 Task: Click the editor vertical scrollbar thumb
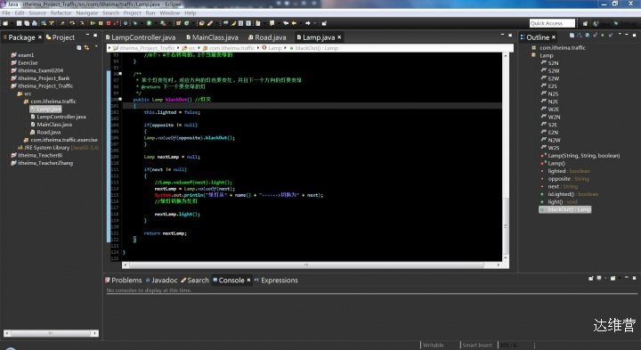[506, 226]
